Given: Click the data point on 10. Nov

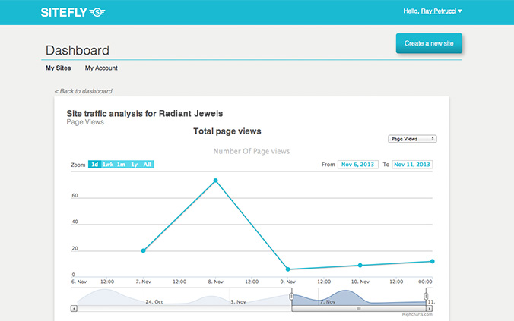Looking at the screenshot, I should [x=360, y=265].
